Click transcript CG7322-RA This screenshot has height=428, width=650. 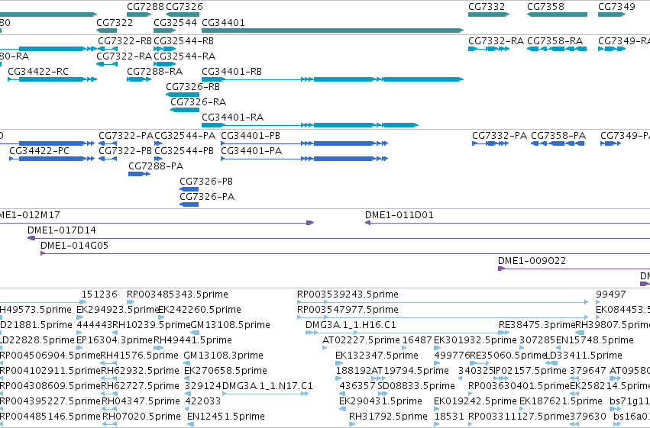tap(106, 64)
